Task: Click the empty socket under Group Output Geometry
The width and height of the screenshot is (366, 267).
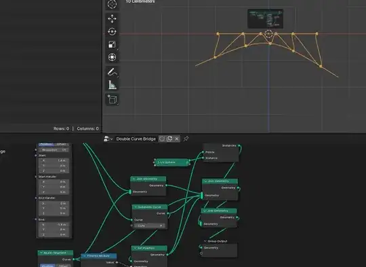Action: [x=201, y=253]
